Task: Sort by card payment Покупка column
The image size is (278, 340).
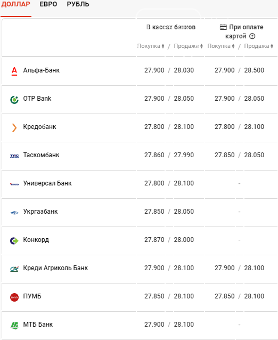Action: click(x=221, y=46)
